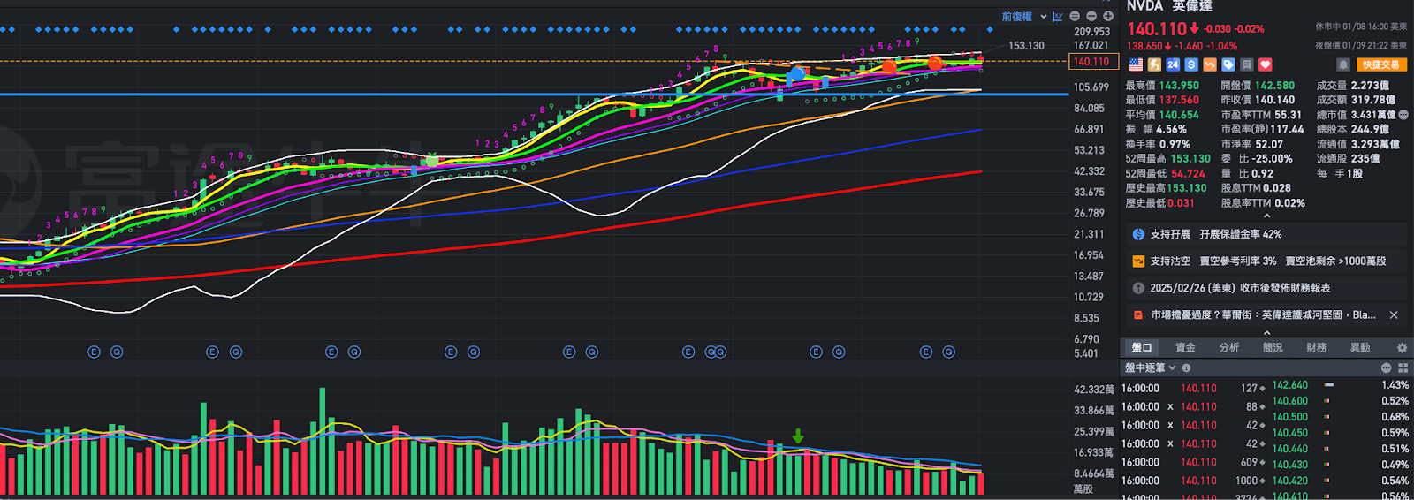Click the tick row with volume 1000

[1194, 481]
